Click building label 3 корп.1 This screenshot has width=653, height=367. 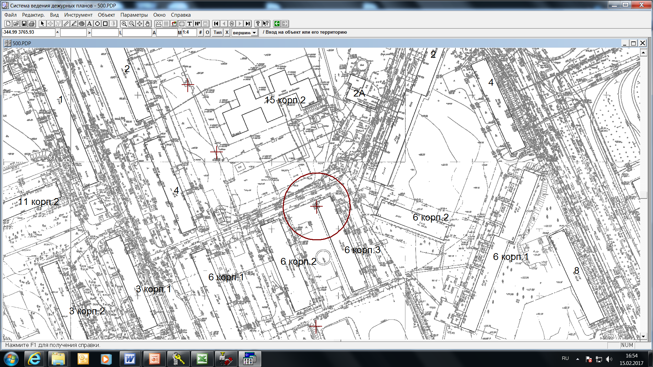153,289
